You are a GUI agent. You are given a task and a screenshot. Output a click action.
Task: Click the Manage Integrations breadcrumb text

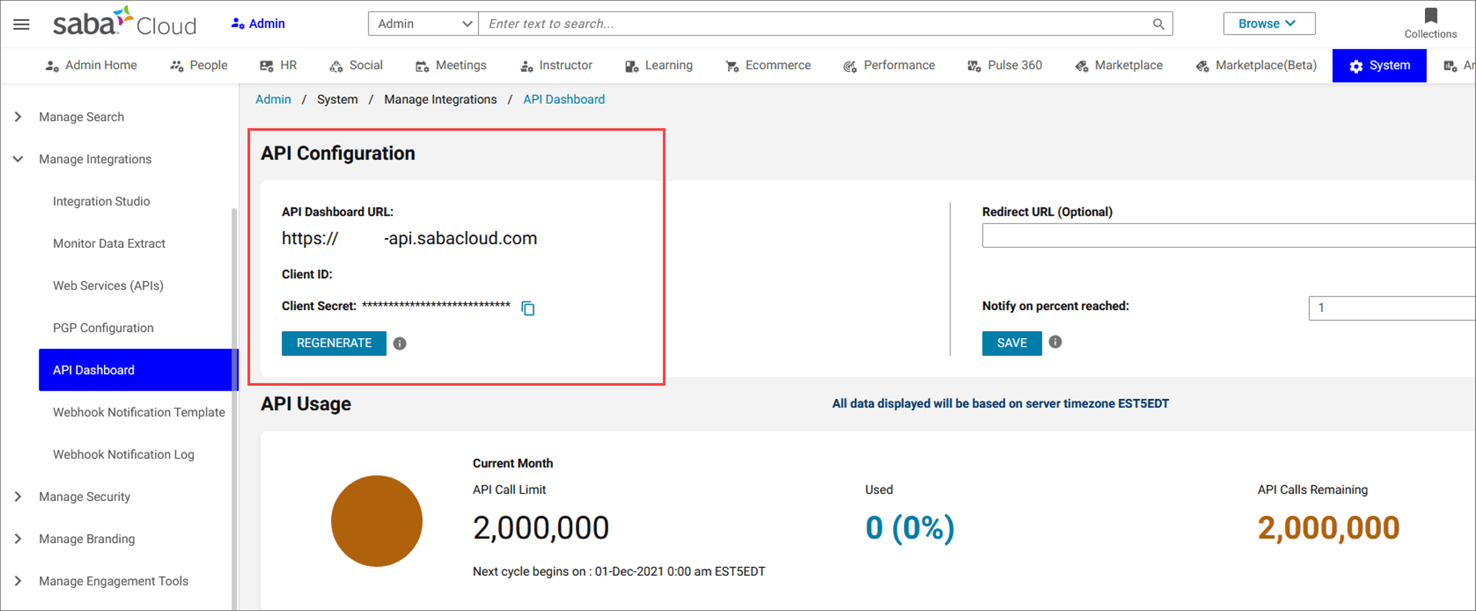pos(441,99)
